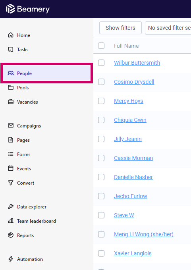Open the No saved filter dropdown
Screen dimensions: 191x270
coord(168,28)
